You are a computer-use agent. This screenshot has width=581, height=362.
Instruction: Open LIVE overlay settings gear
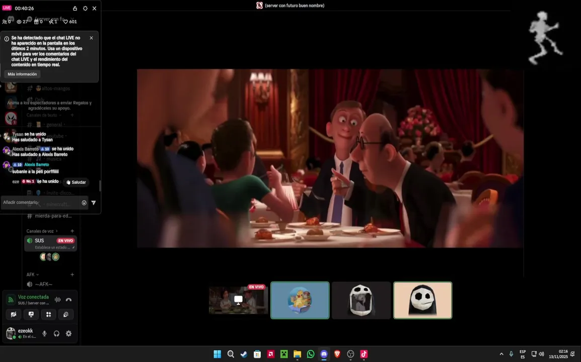coord(85,8)
